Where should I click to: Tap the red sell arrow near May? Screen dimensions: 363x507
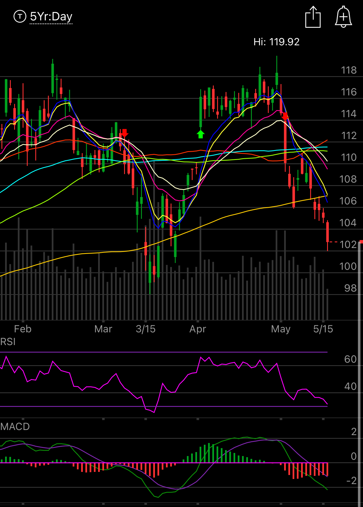[x=285, y=116]
